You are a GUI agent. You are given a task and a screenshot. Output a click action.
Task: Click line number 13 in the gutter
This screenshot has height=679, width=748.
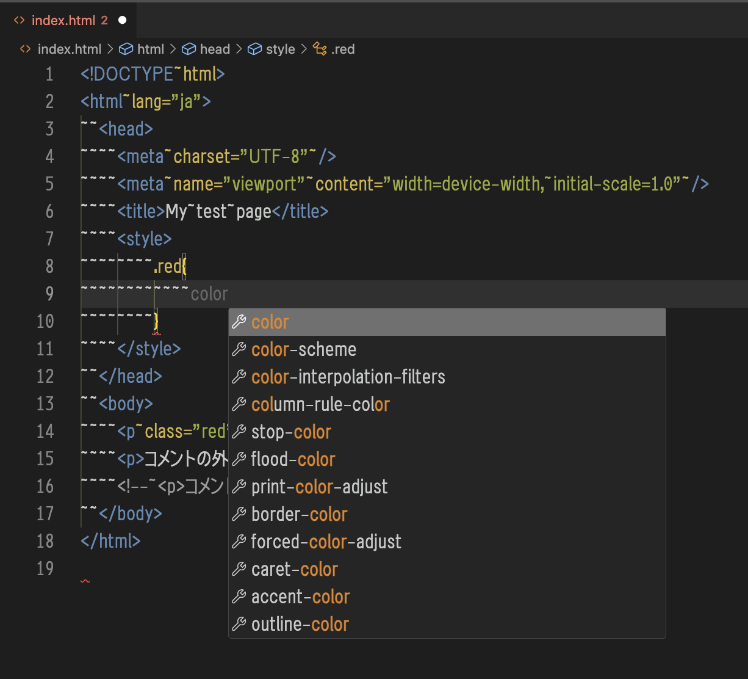point(45,404)
